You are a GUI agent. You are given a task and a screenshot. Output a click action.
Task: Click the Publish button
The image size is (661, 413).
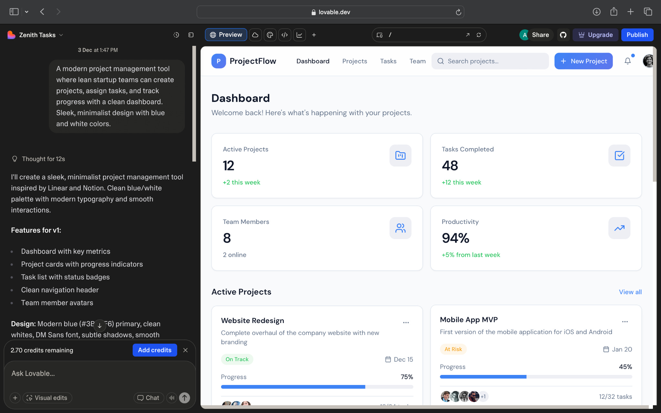pyautogui.click(x=637, y=35)
